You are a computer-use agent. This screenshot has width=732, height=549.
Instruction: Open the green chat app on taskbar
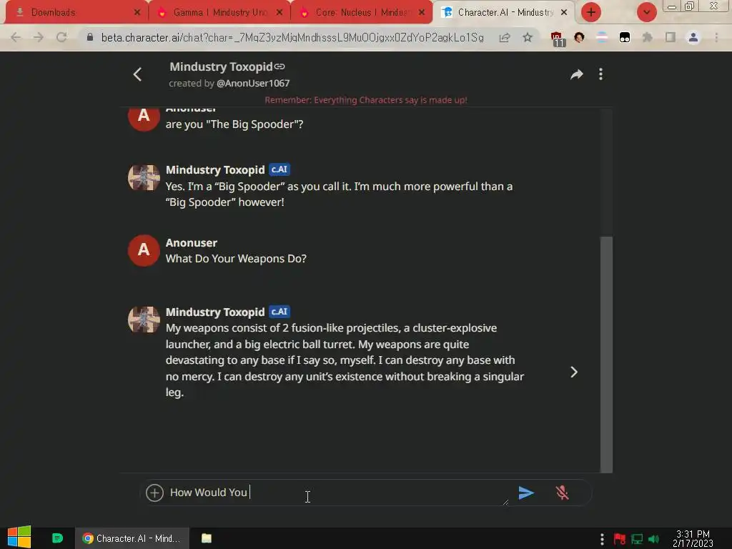[x=57, y=538]
